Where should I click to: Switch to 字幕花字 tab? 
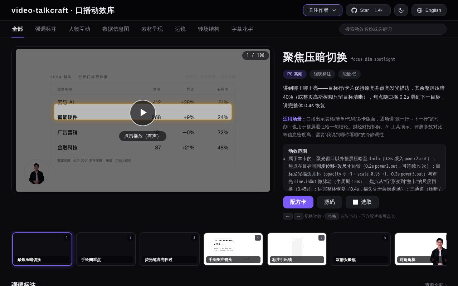[x=242, y=29]
